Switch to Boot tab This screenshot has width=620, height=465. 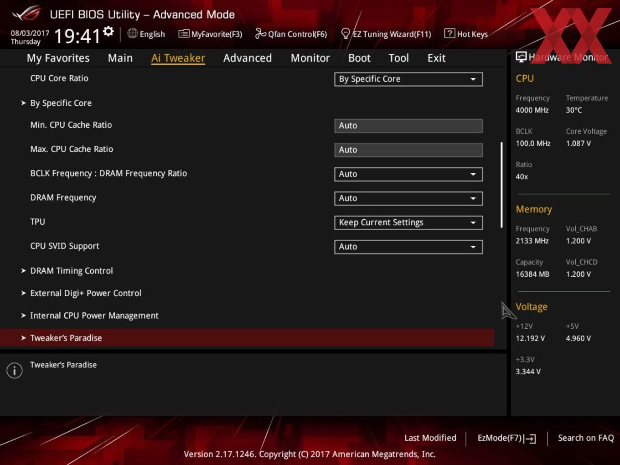pyautogui.click(x=359, y=58)
